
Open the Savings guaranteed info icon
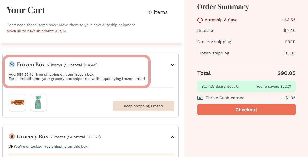238,86
